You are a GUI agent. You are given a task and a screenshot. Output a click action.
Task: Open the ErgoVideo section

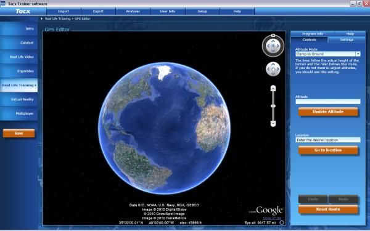point(19,71)
